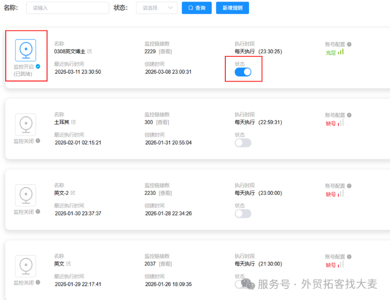This screenshot has width=390, height=300.
Task: Click the blue 查询 search button
Action: [197, 8]
